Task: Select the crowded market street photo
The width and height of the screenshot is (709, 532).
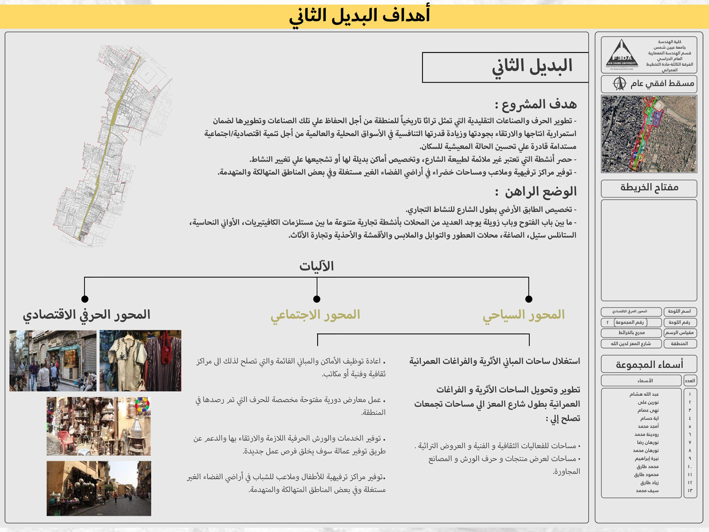Action: click(x=53, y=361)
